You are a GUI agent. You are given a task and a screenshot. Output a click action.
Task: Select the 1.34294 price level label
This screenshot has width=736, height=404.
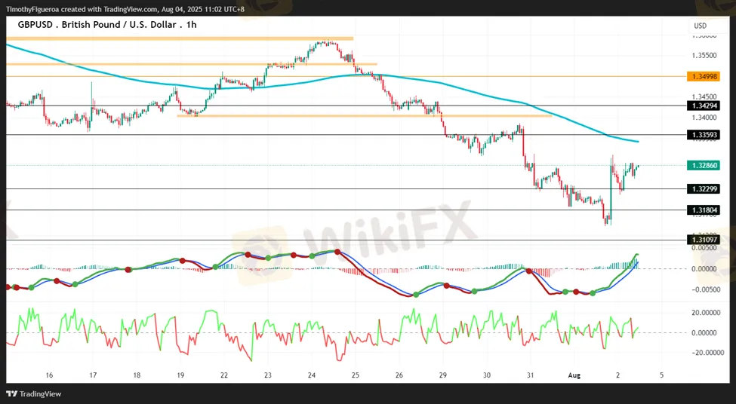coord(703,106)
